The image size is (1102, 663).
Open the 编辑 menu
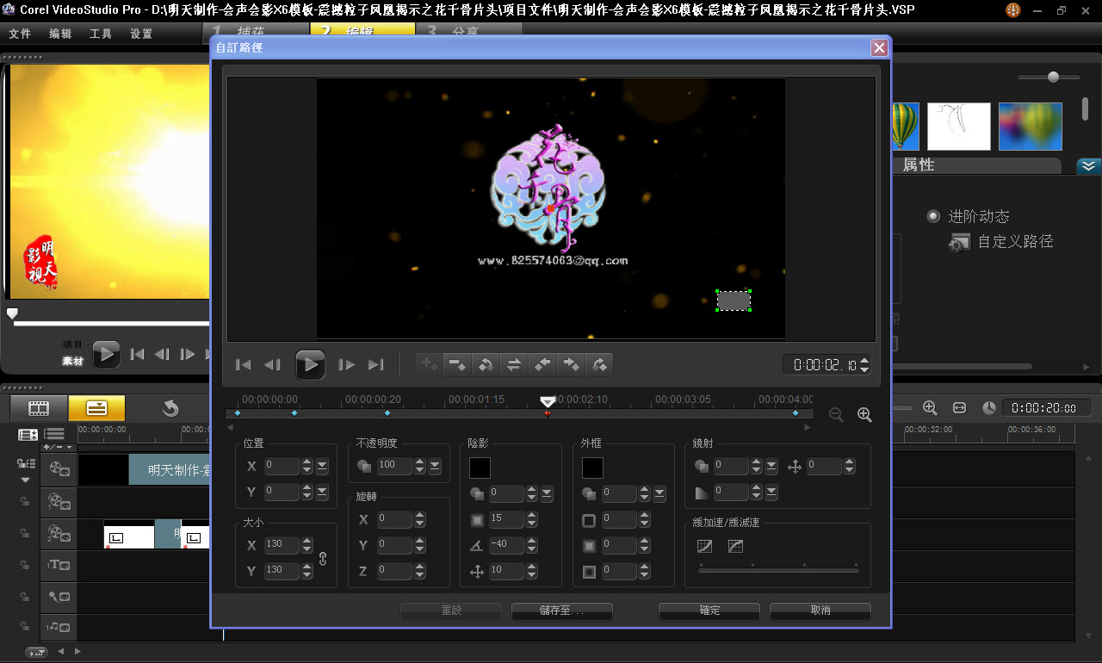point(60,34)
